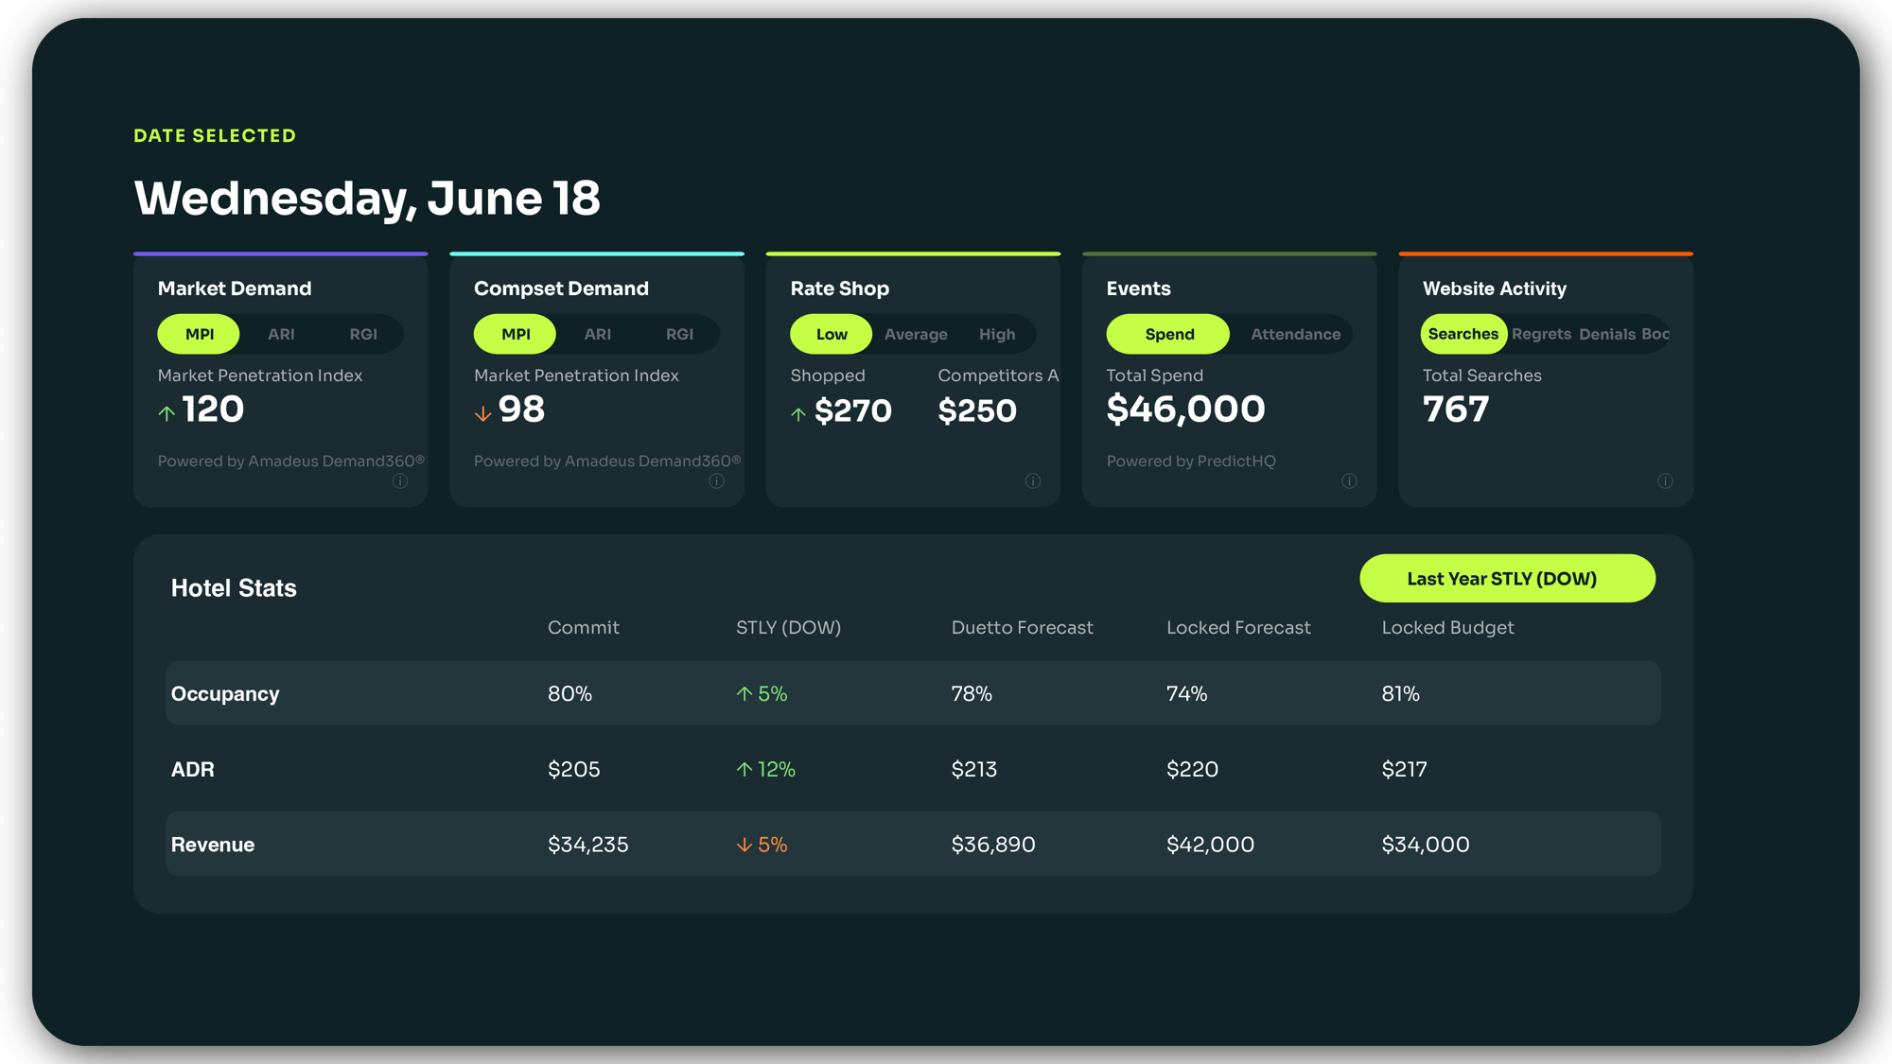Select MPI in the Market Demand card
Image resolution: width=1892 pixels, height=1064 pixels.
point(199,334)
